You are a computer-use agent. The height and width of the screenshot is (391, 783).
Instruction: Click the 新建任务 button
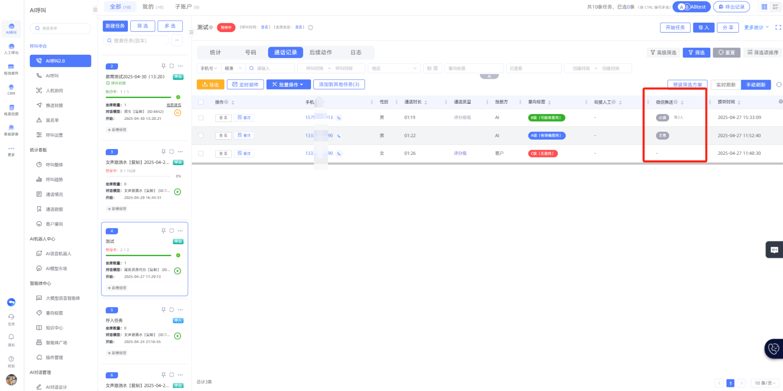[115, 26]
